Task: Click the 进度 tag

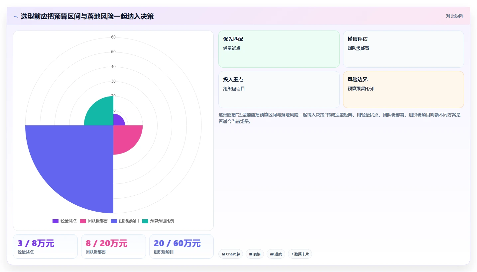Action: click(276, 254)
